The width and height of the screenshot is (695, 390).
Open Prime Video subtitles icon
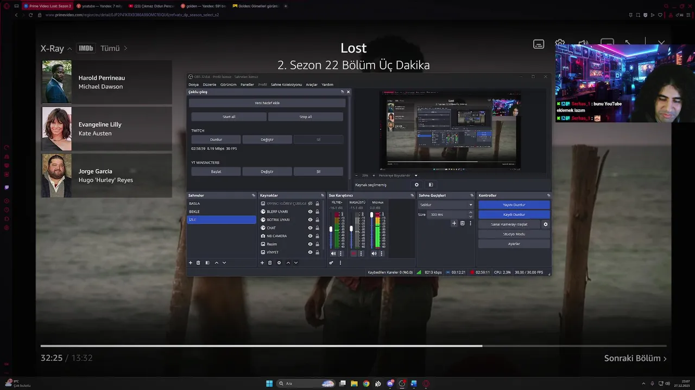point(539,44)
